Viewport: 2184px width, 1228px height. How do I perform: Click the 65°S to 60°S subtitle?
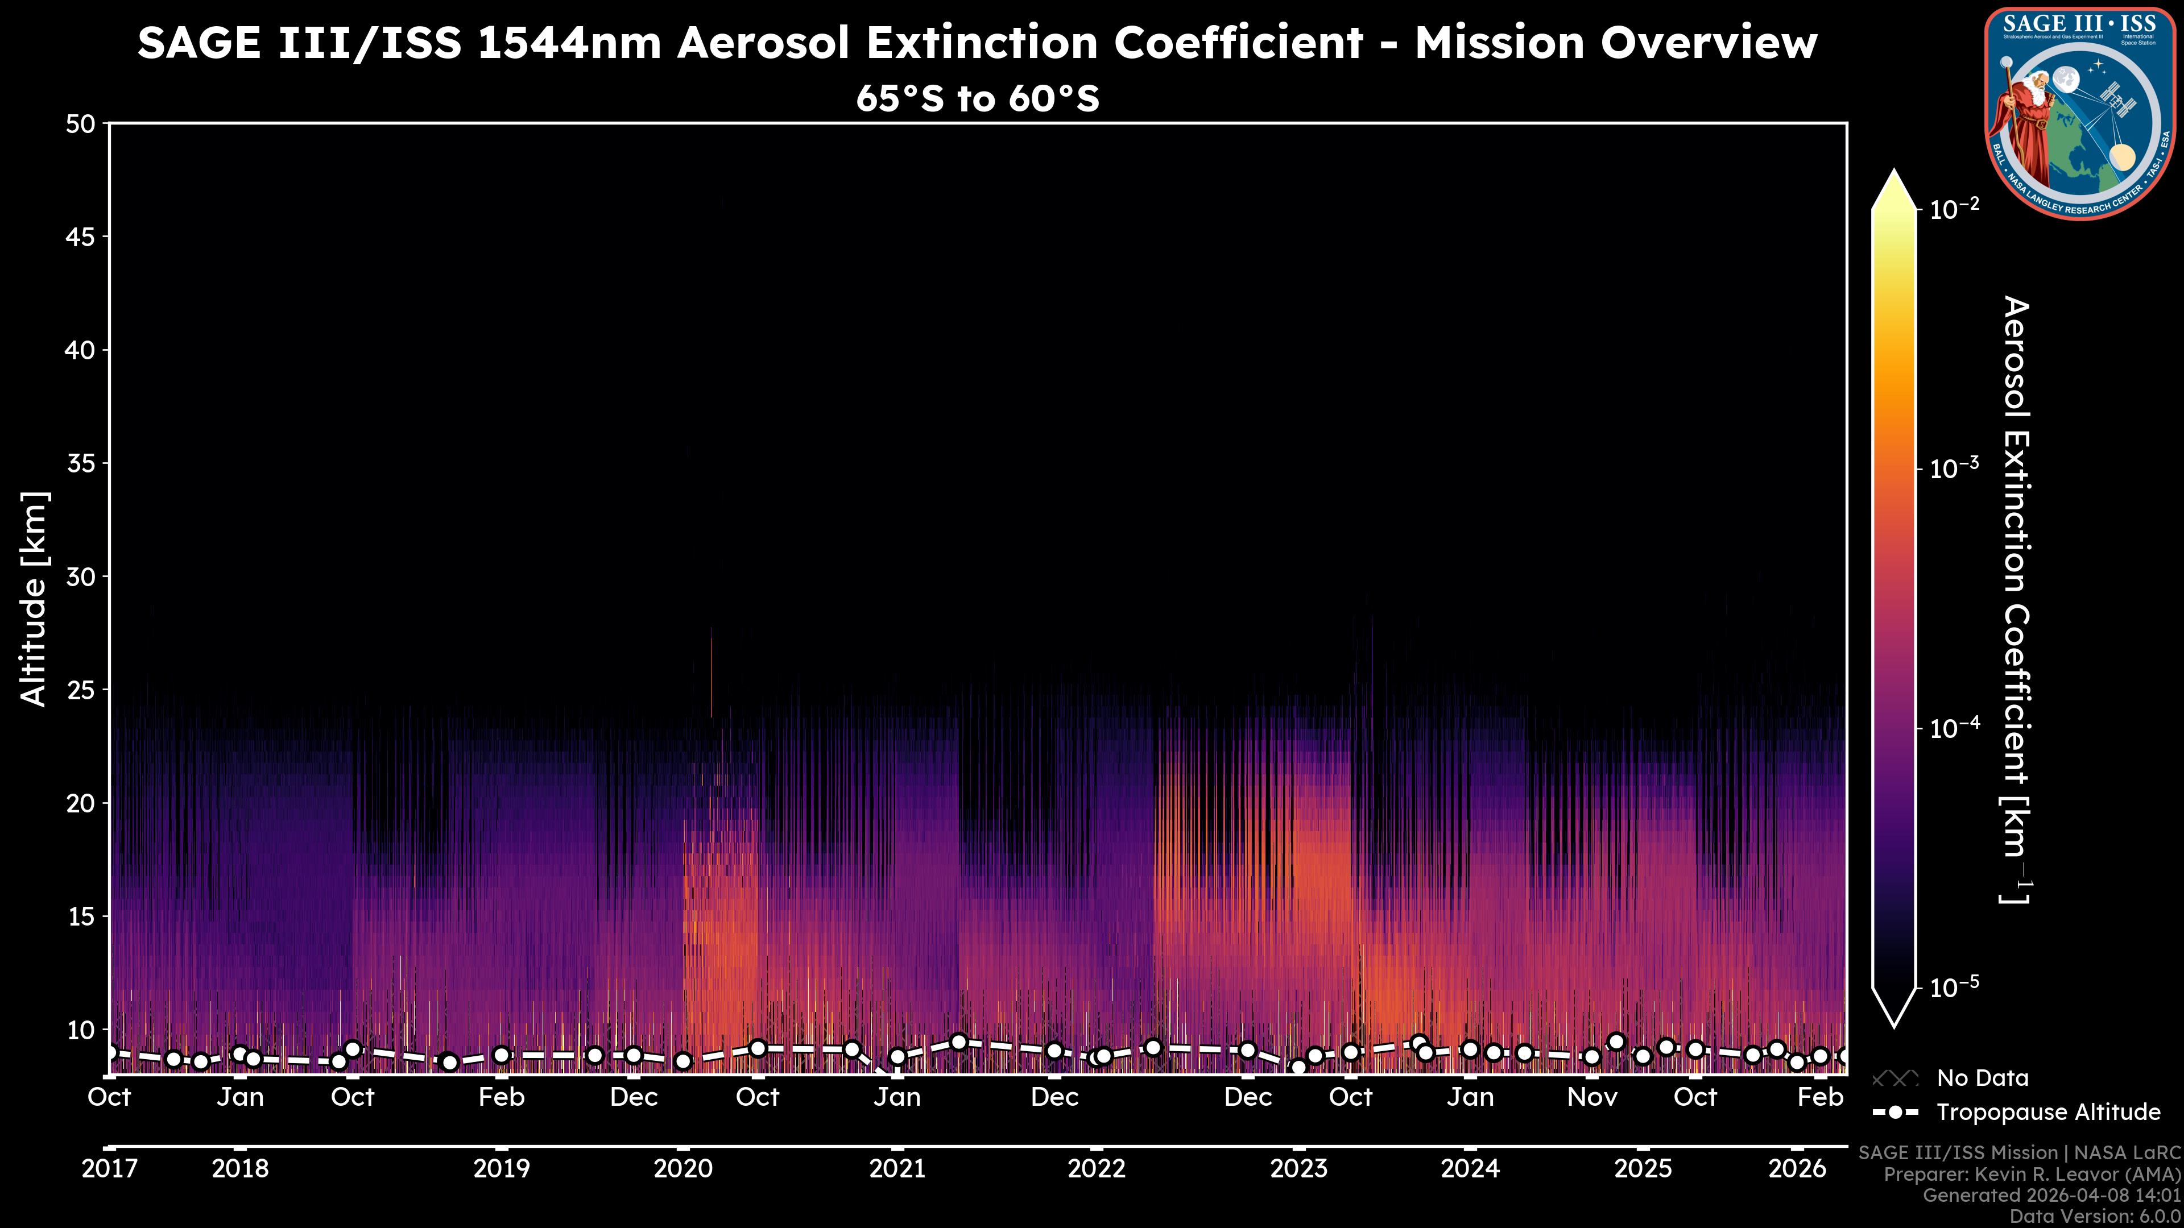coord(977,98)
